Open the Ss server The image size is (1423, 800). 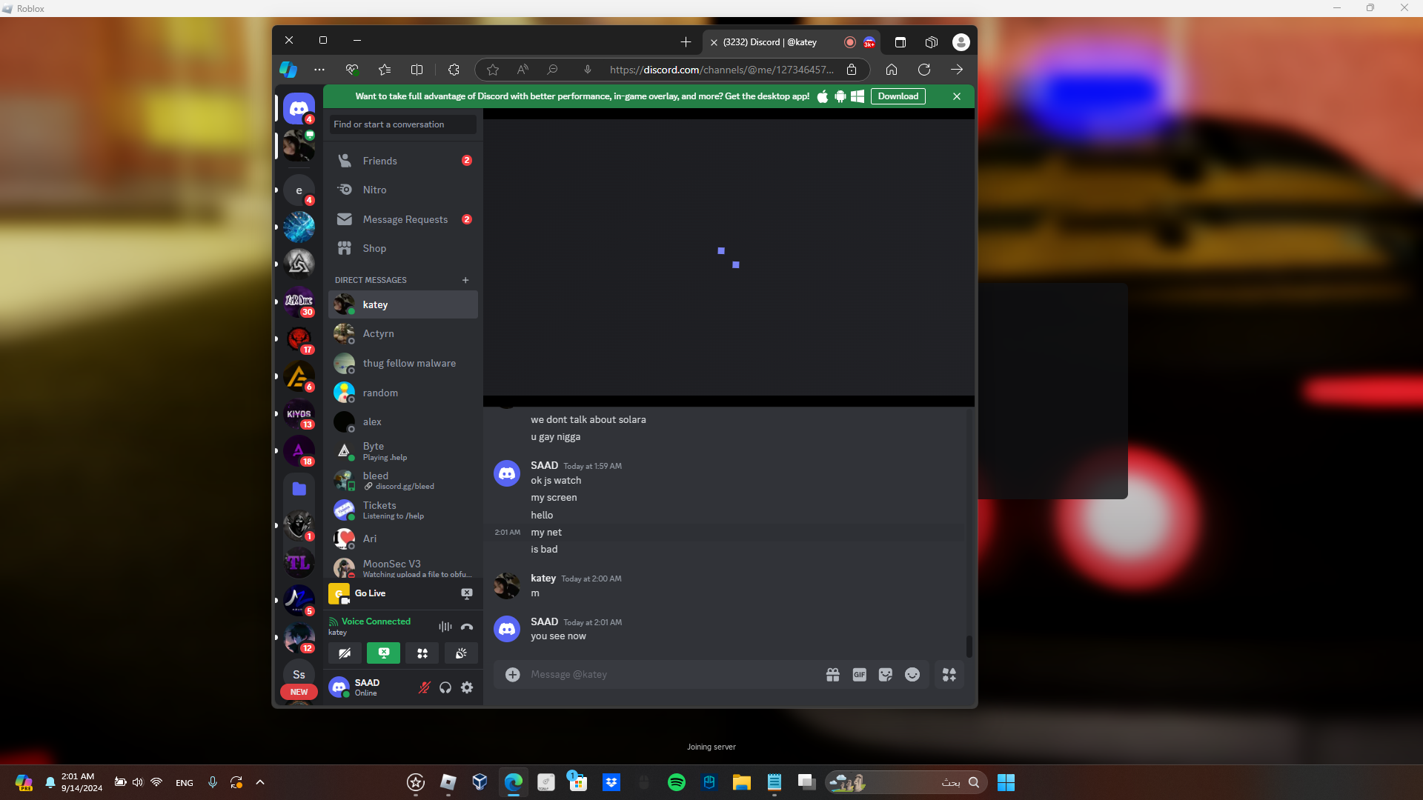(299, 675)
